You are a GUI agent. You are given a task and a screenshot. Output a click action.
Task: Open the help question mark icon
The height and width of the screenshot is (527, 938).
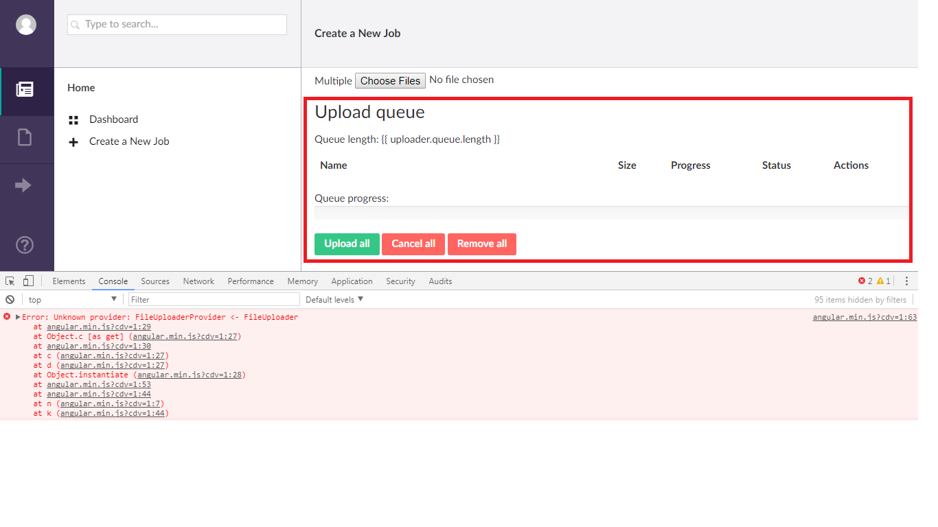25,245
